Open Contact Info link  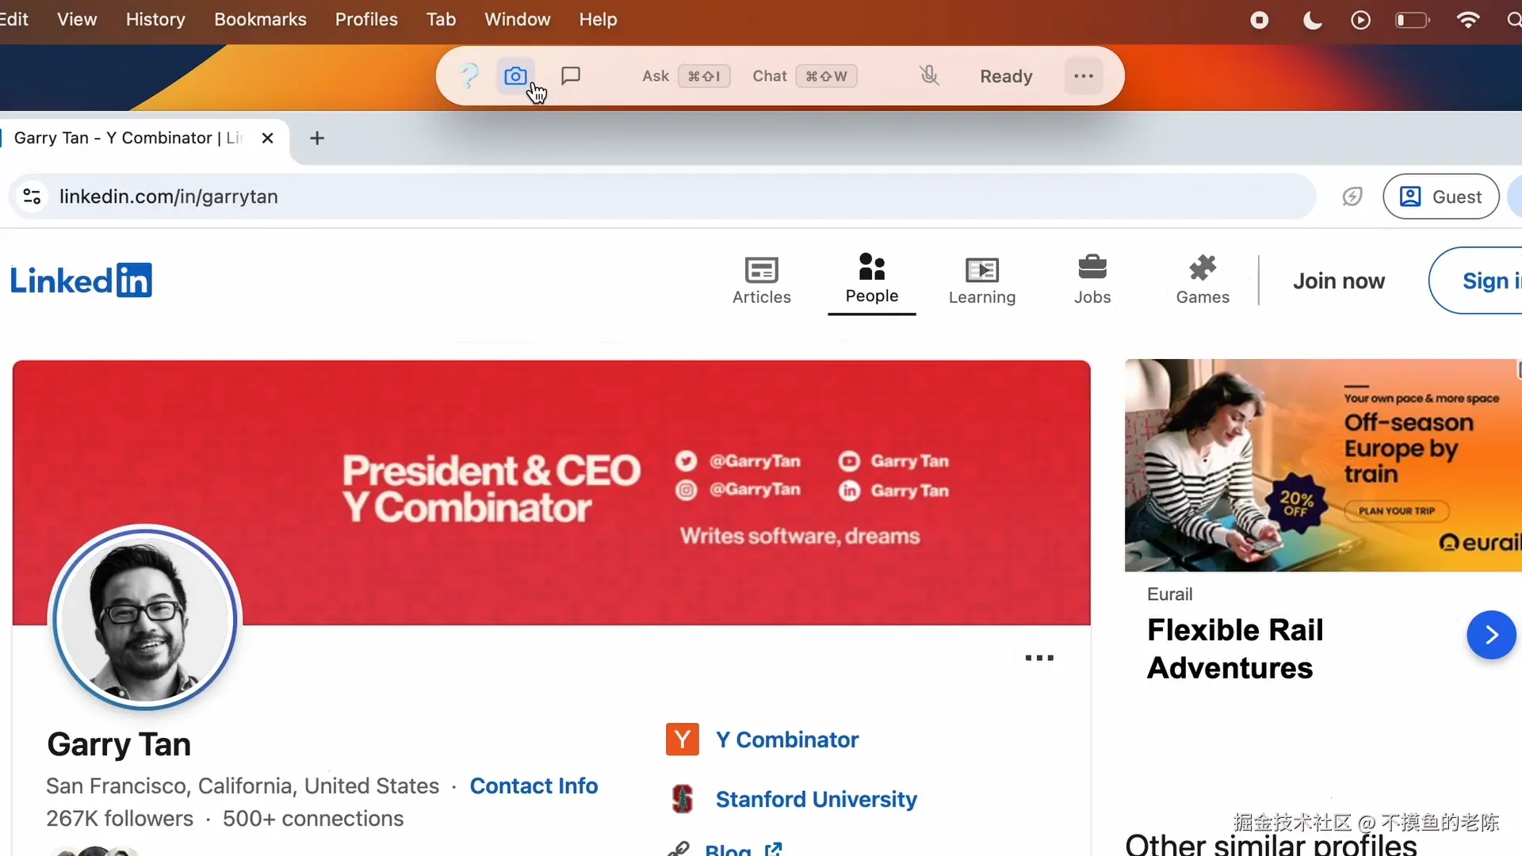coord(533,785)
